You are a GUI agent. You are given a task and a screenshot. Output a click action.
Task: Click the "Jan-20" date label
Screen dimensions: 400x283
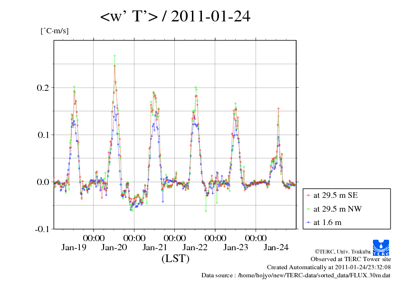(x=114, y=247)
